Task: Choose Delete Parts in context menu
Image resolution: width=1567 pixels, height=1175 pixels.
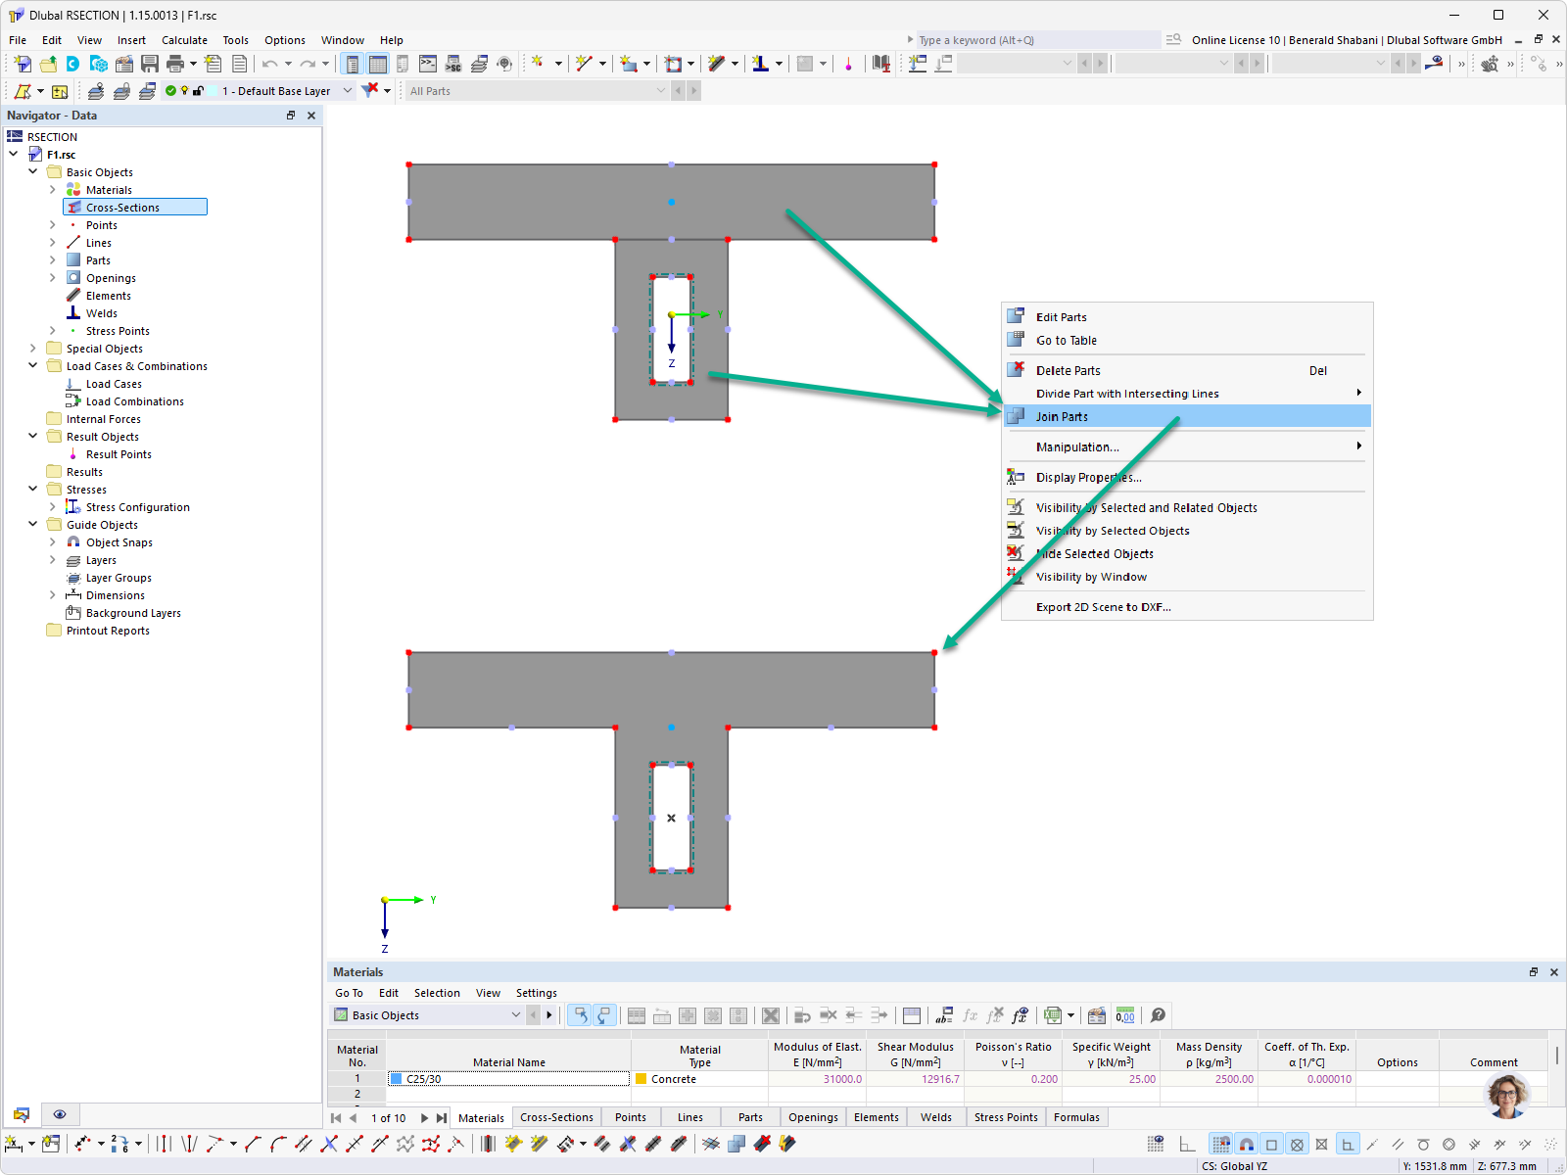Action: point(1187,370)
